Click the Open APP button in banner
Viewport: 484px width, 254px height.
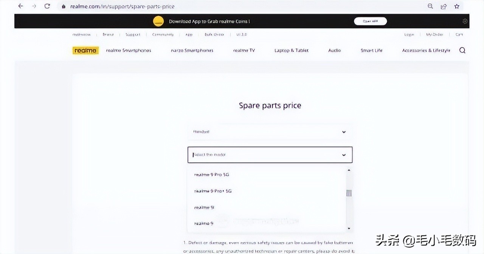370,21
